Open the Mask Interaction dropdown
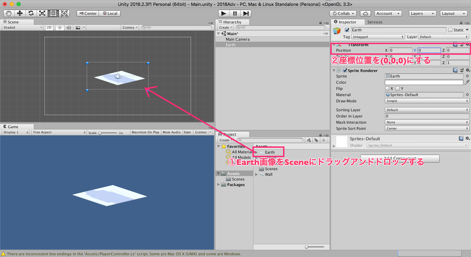 tap(427, 122)
